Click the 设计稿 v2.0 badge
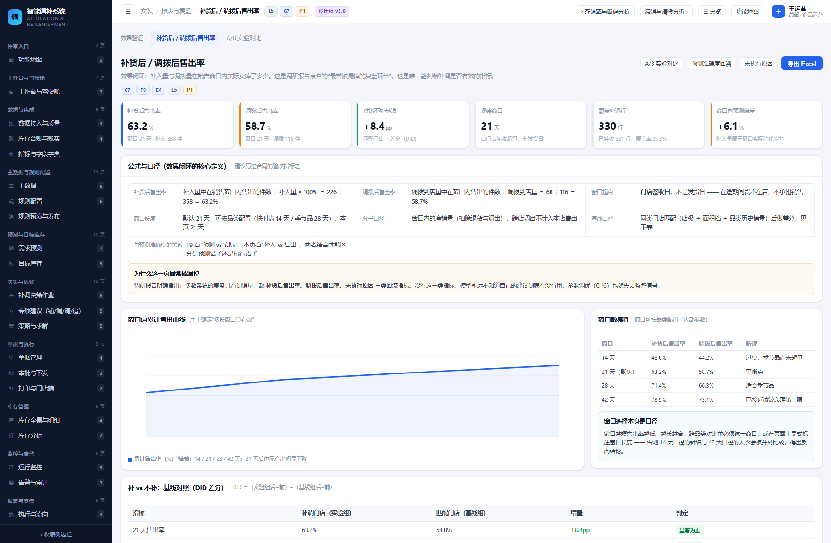This screenshot has width=831, height=543. pyautogui.click(x=332, y=11)
